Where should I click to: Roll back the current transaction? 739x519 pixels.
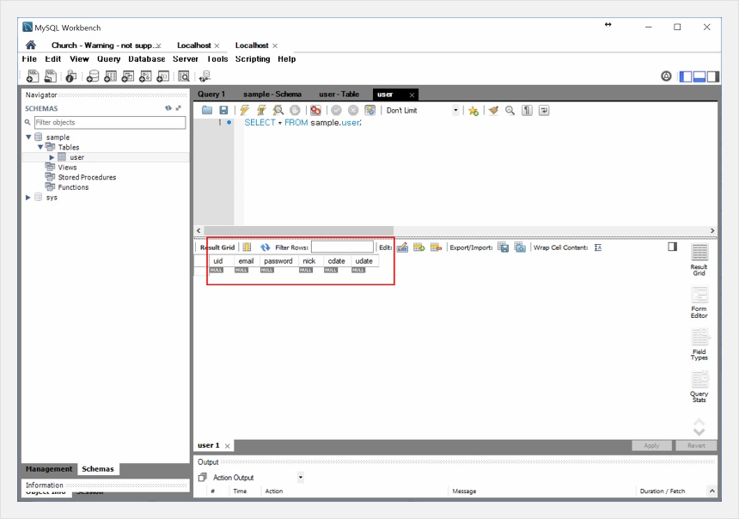353,110
